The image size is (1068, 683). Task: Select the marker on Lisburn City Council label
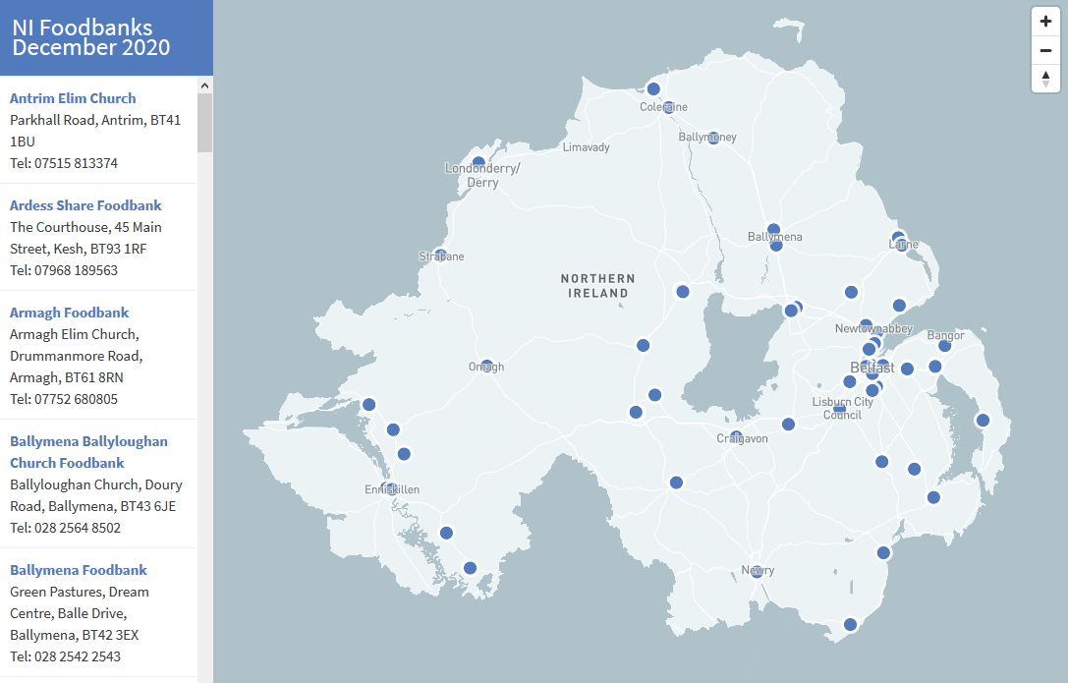840,408
